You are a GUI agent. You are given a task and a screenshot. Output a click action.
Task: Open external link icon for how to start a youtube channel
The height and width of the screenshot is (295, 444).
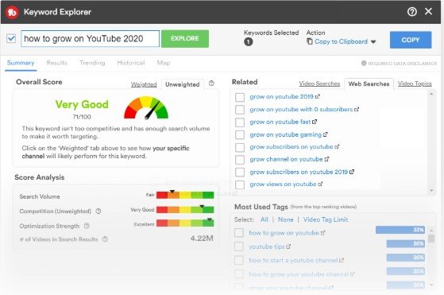342,260
